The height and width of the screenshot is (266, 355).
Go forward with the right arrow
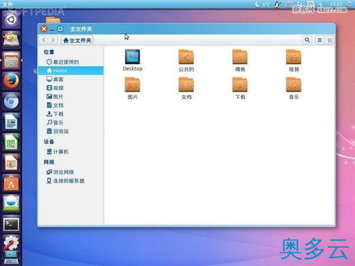[x=53, y=40]
